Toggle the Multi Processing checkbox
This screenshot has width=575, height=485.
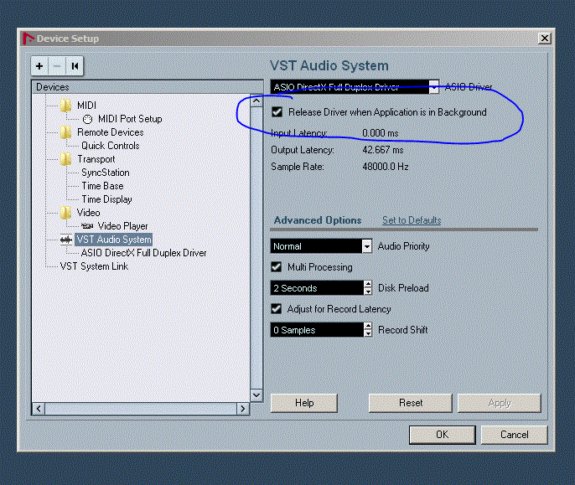tap(277, 267)
